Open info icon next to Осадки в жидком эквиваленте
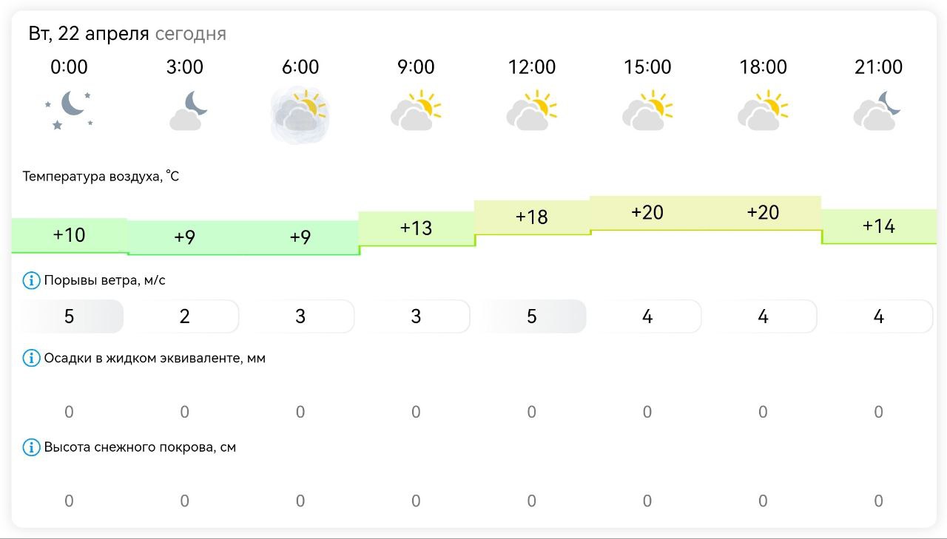Viewport: 947px width, 539px height. point(31,358)
